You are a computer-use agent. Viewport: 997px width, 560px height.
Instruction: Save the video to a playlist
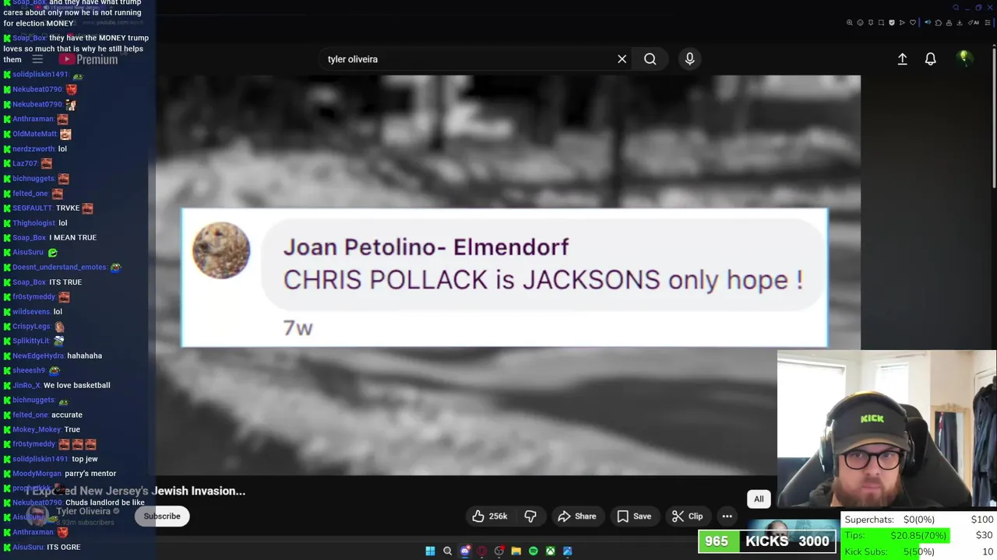pyautogui.click(x=634, y=516)
